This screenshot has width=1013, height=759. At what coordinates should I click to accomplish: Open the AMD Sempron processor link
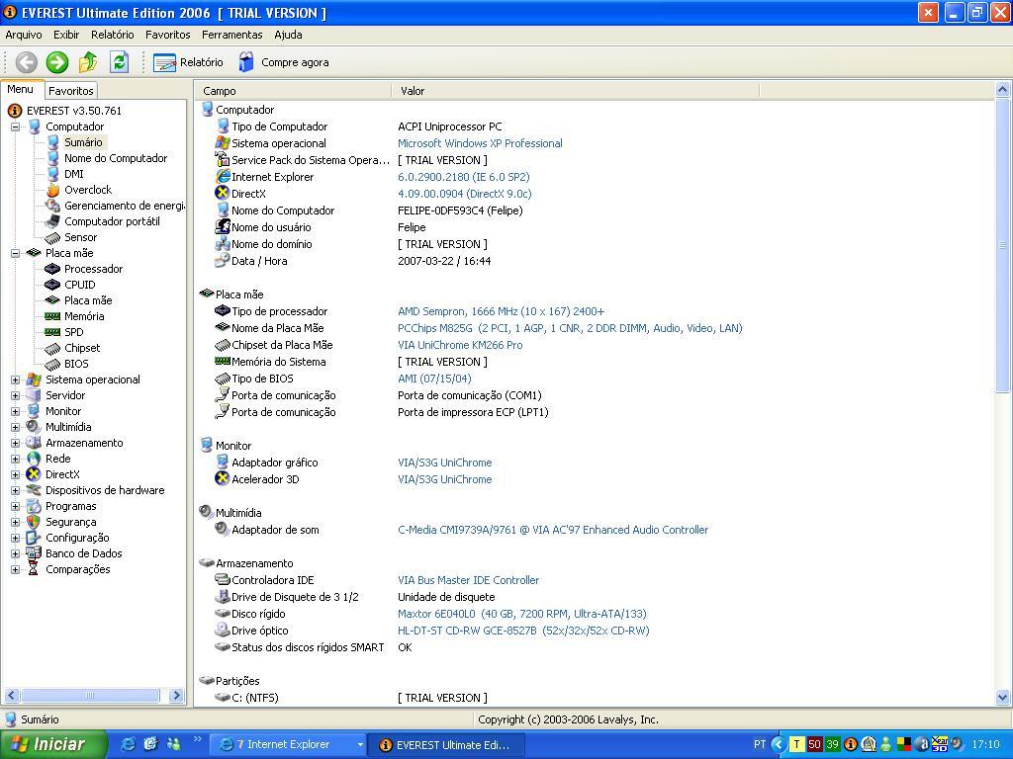pyautogui.click(x=502, y=311)
